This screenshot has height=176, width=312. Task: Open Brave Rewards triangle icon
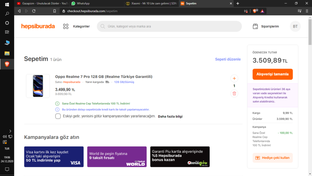click(262, 11)
